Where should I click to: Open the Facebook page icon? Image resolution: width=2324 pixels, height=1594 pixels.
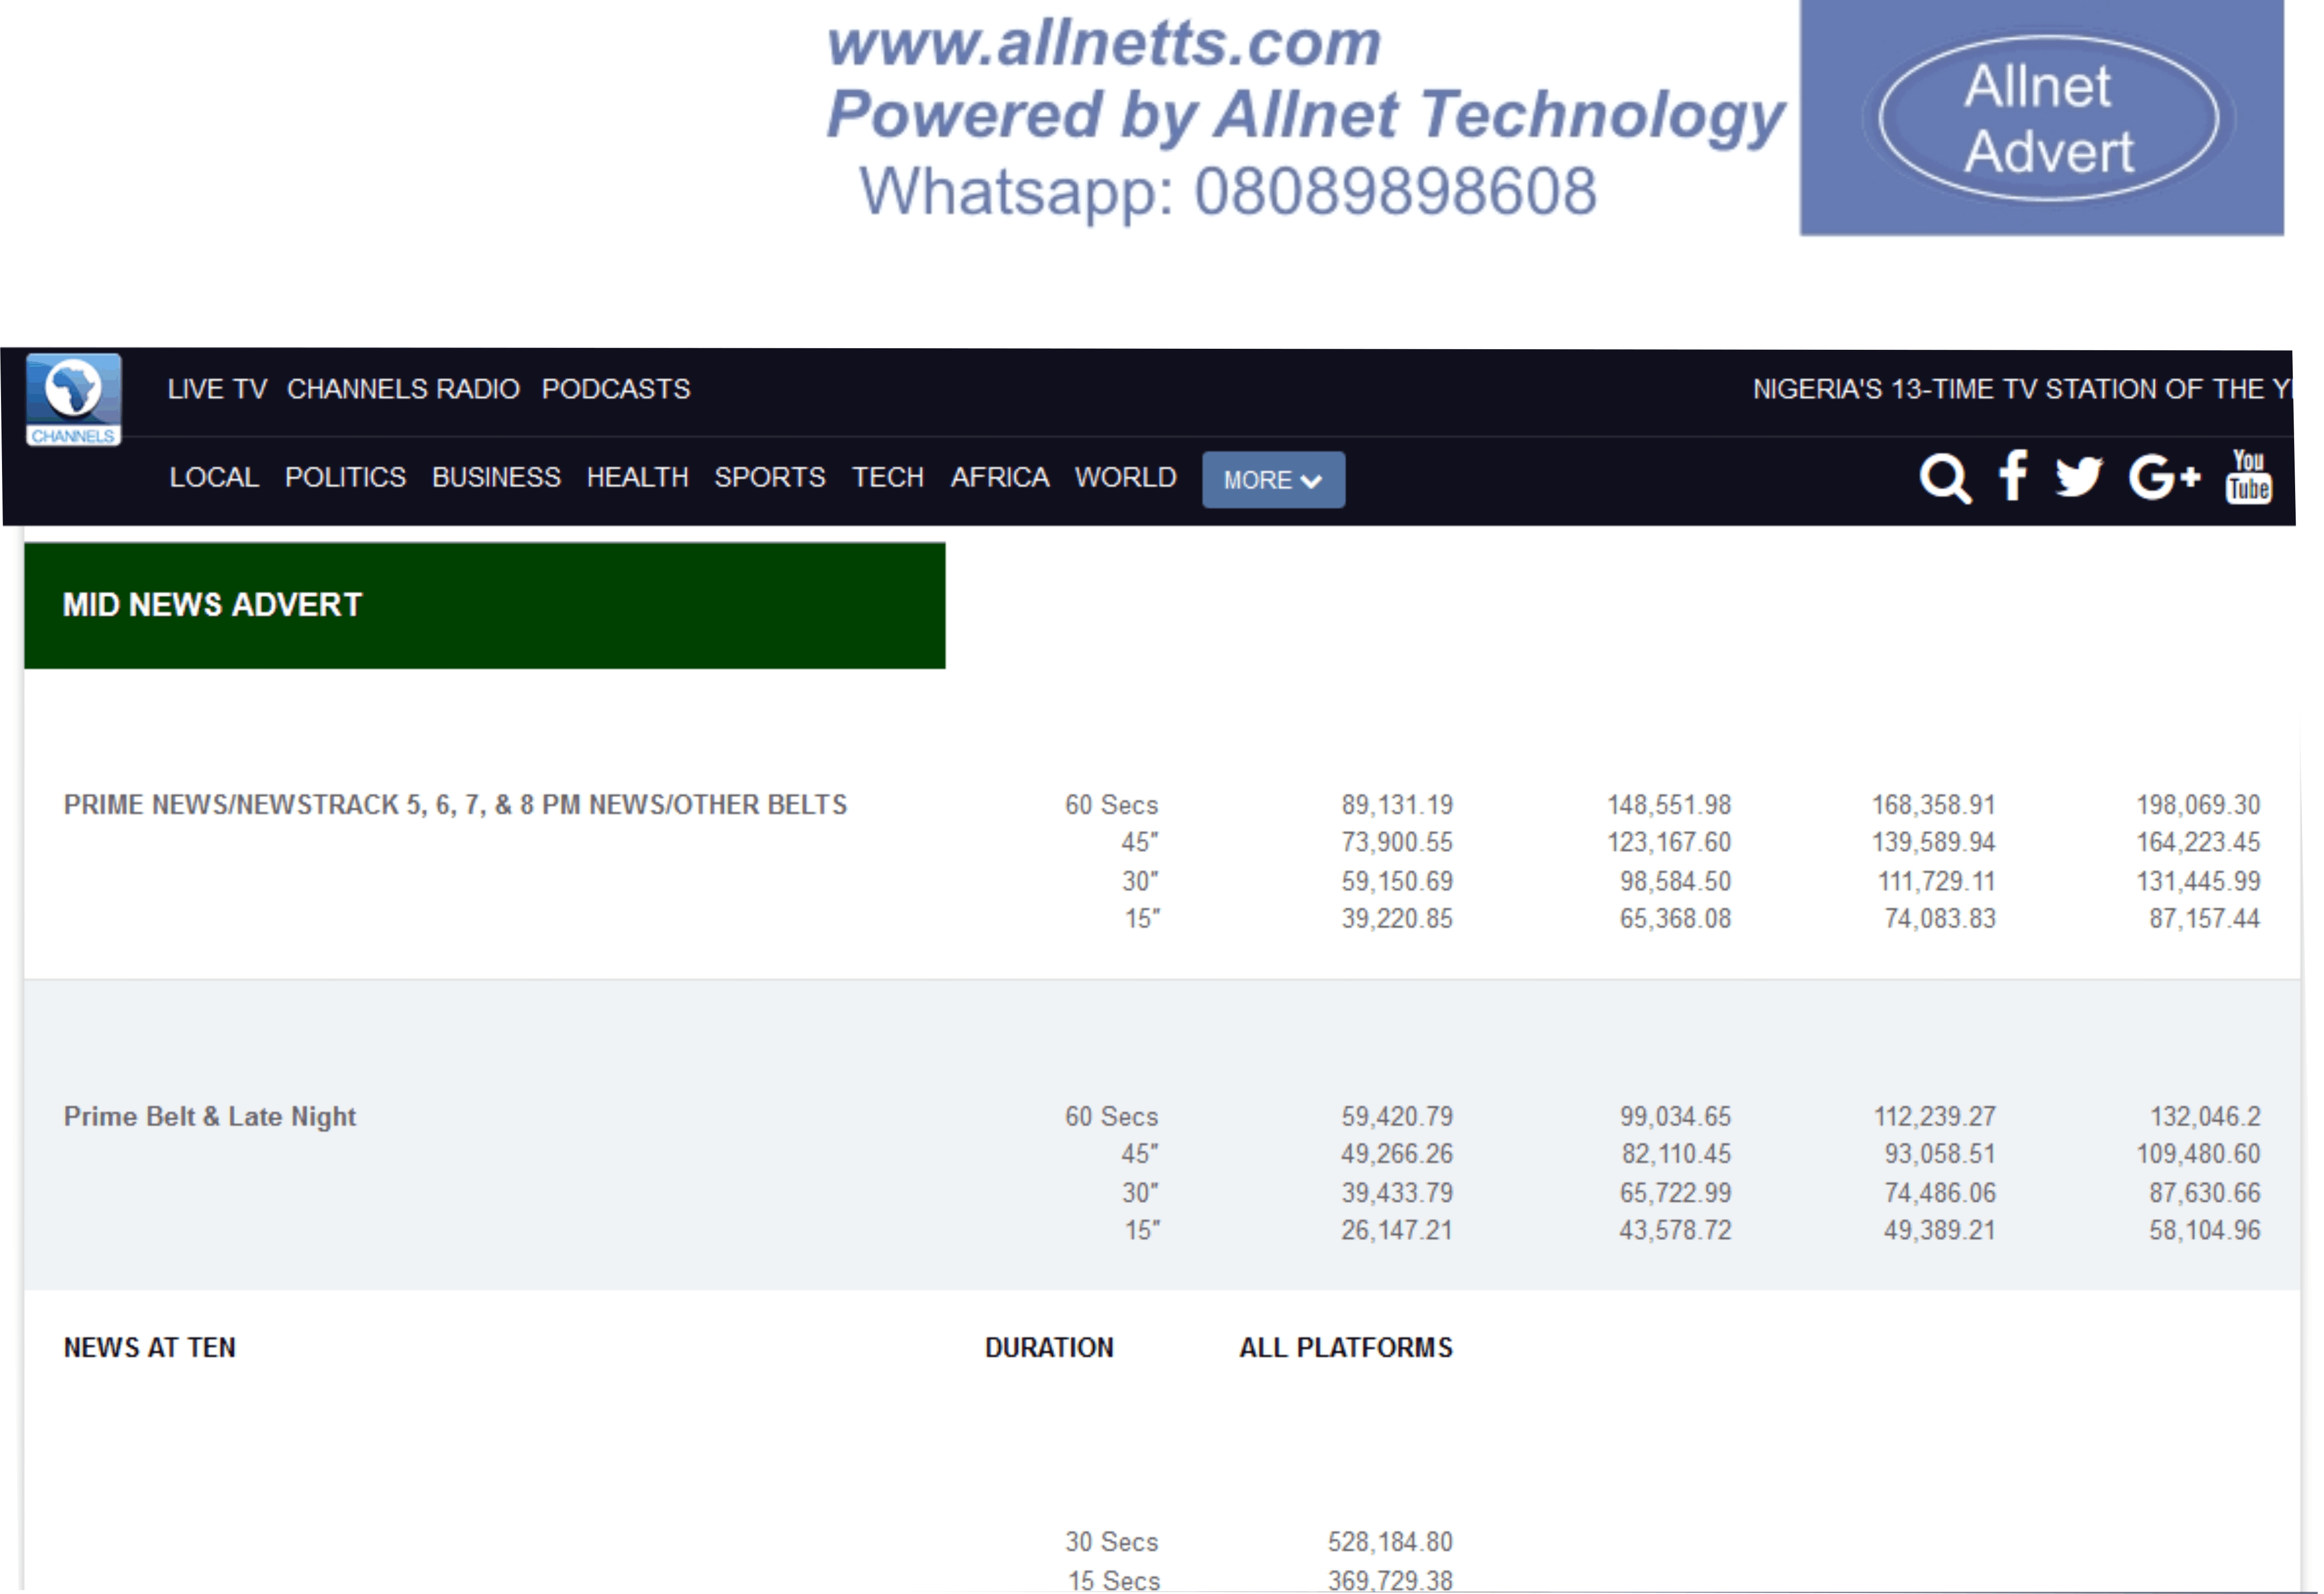point(2012,476)
